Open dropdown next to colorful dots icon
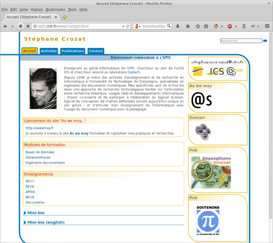273x243 pixels. point(12,26)
